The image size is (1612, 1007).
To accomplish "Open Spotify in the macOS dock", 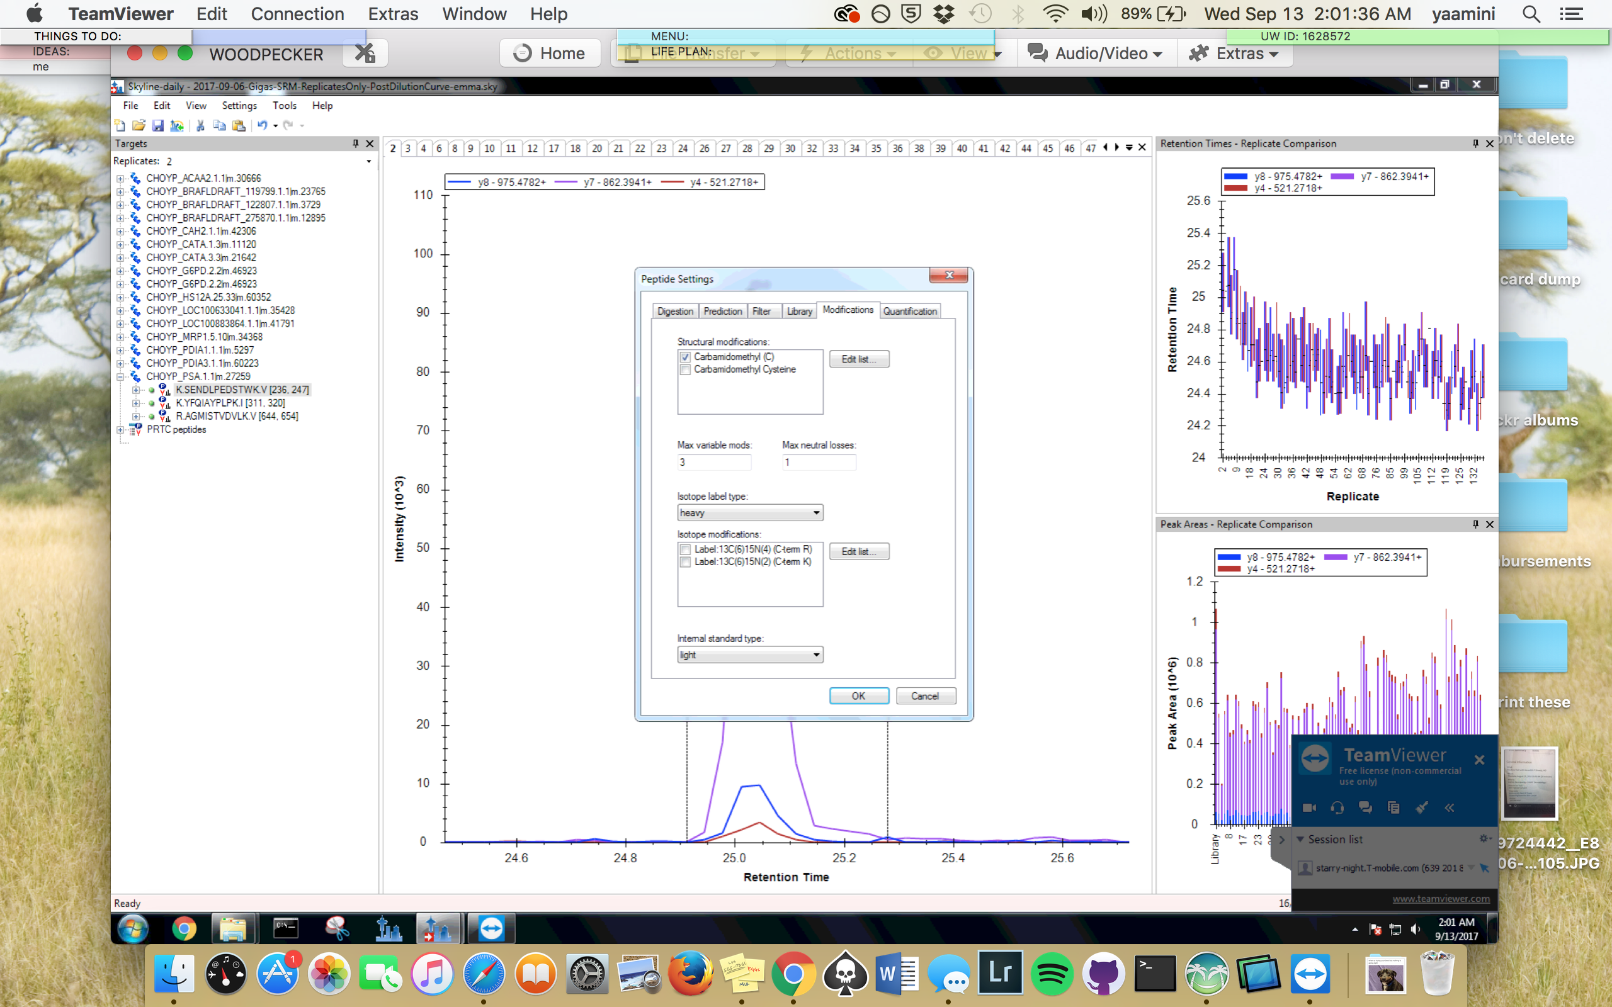I will 1051,974.
